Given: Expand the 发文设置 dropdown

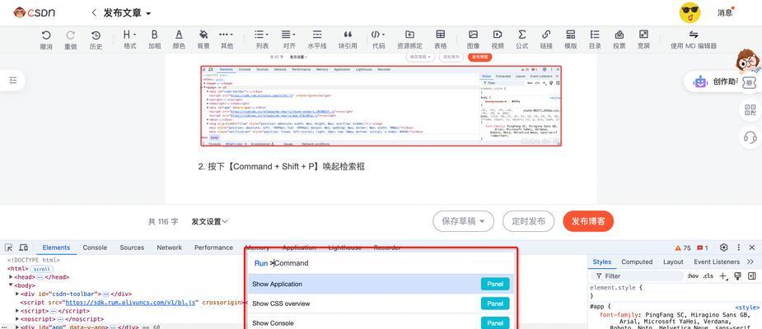Looking at the screenshot, I should click(209, 222).
